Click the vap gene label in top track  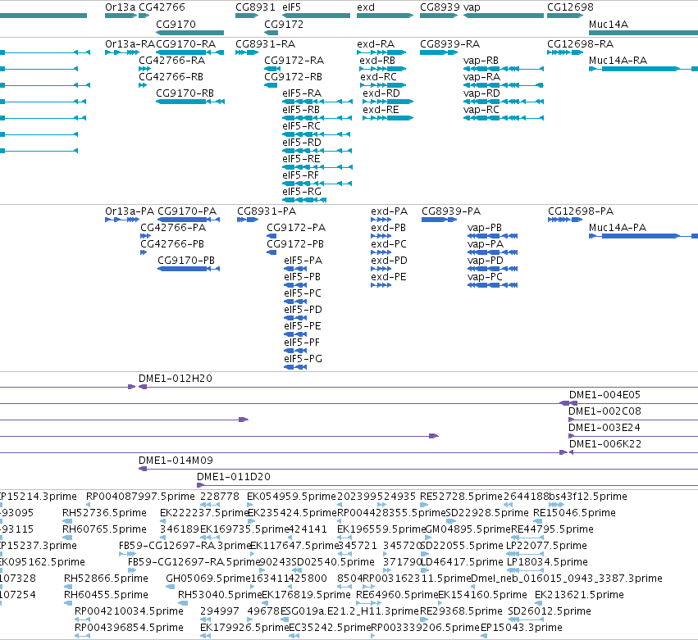click(x=472, y=7)
